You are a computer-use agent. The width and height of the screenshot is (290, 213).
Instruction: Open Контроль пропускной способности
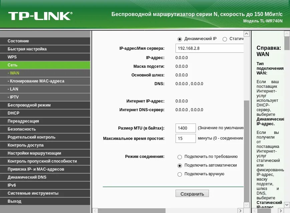45,161
